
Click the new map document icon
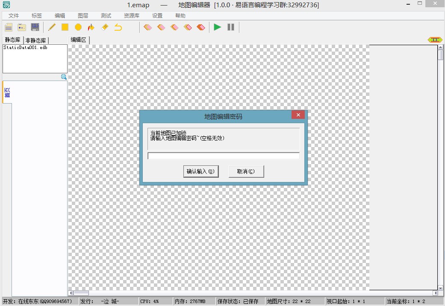click(x=9, y=27)
